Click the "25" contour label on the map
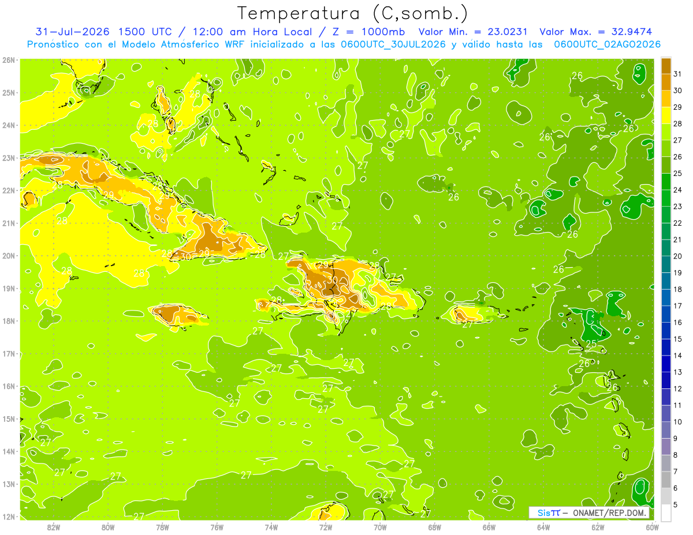Screen dimensions: 693x535 591,344
